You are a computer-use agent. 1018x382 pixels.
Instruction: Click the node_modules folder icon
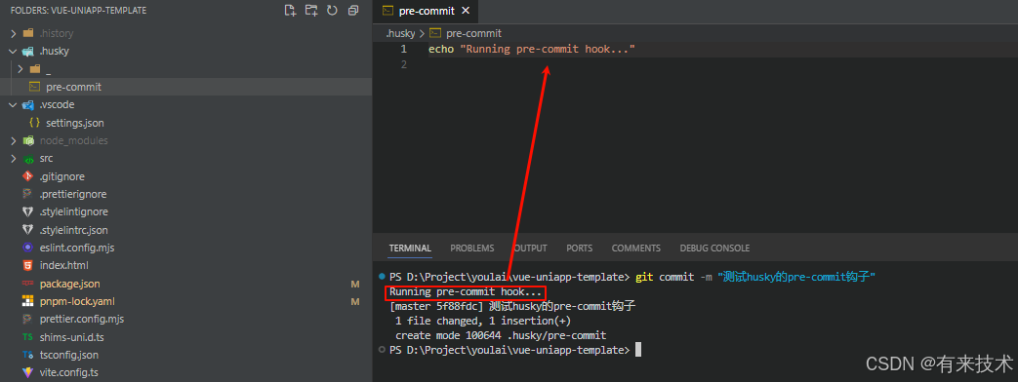pyautogui.click(x=28, y=140)
